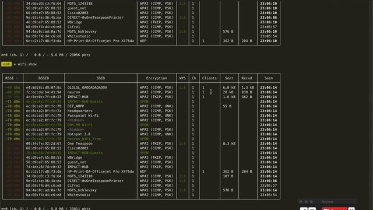Click the Ch column header
The image size is (373, 210).
[194, 78]
